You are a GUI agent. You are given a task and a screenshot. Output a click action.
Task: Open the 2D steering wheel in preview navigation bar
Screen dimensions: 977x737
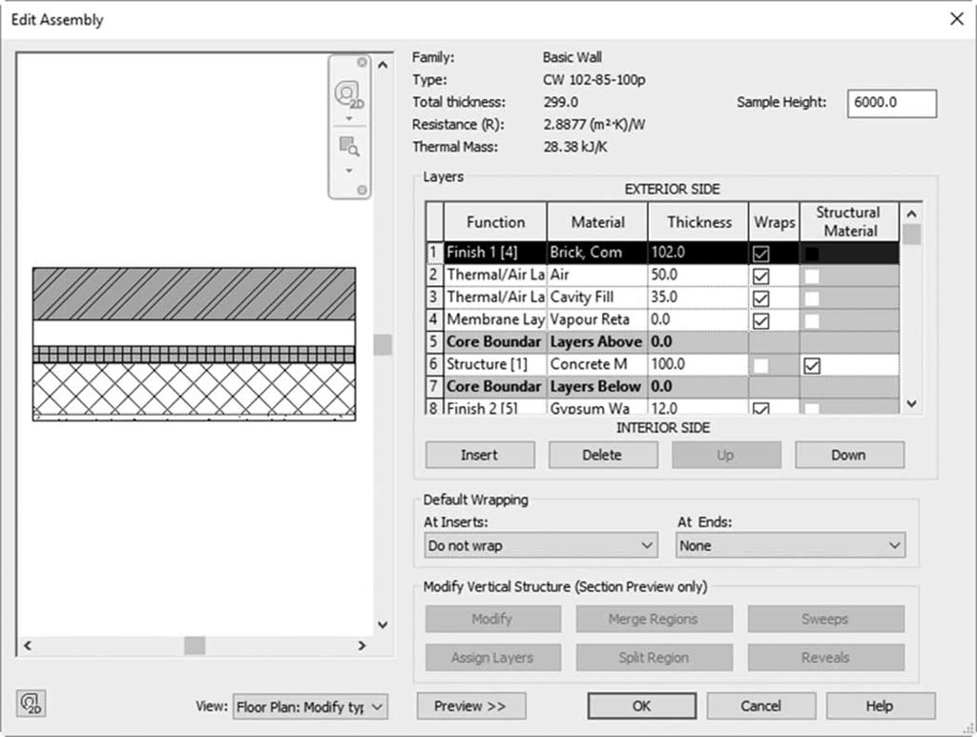point(349,94)
